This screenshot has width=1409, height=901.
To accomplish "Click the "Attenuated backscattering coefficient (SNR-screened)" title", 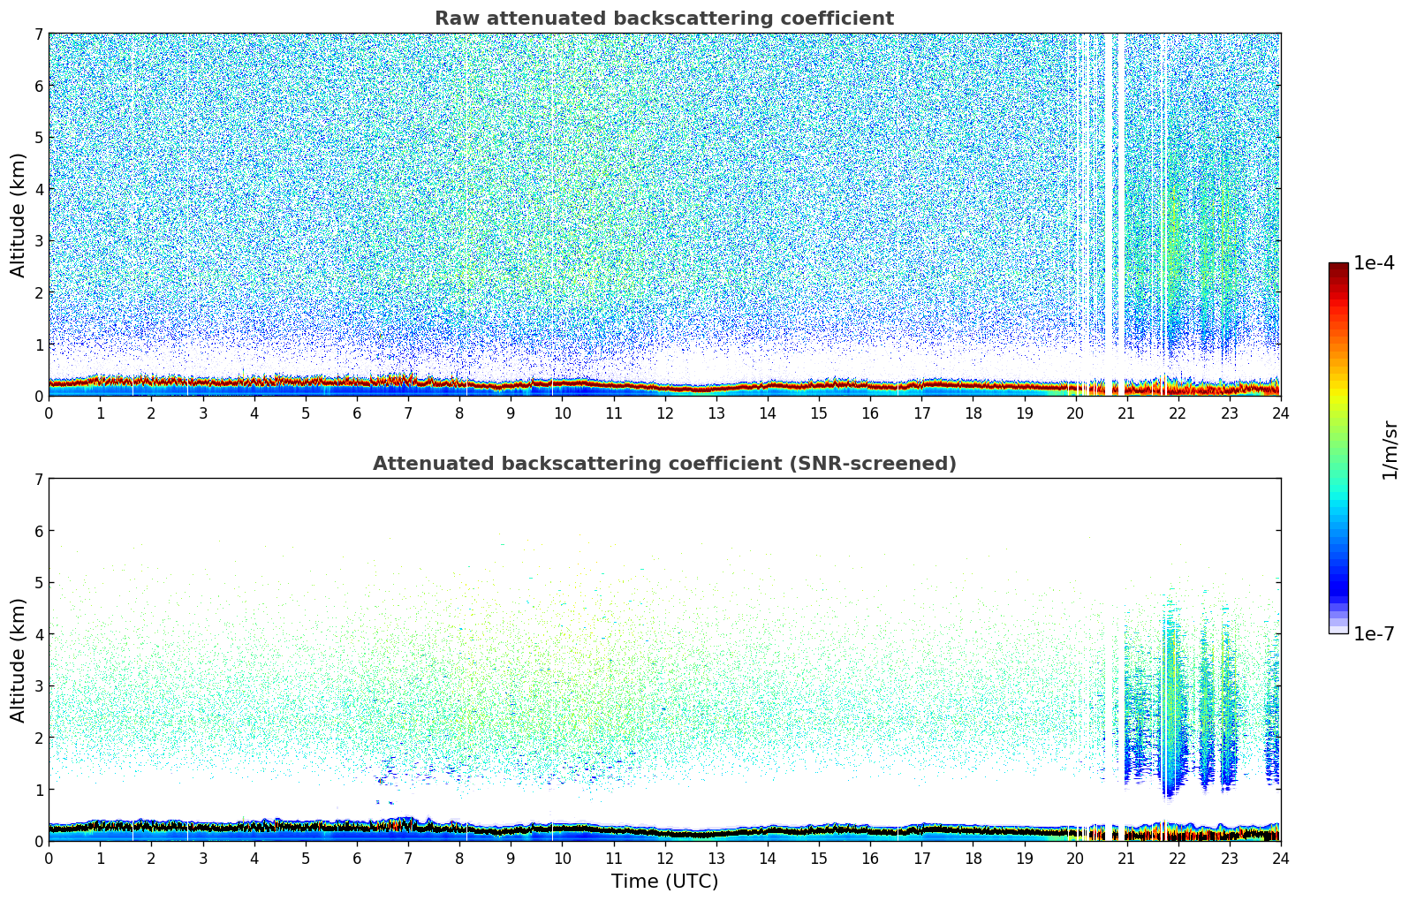I will pos(664,464).
